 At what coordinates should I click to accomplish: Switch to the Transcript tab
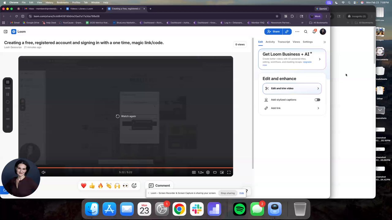(x=284, y=42)
